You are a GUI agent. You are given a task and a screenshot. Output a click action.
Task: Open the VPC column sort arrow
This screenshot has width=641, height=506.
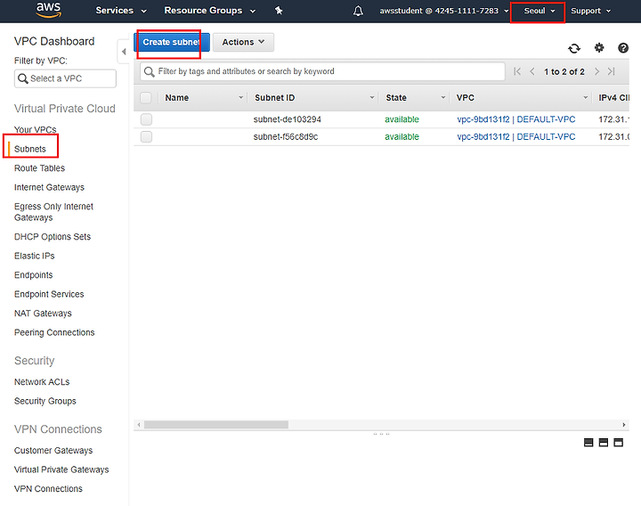(586, 98)
